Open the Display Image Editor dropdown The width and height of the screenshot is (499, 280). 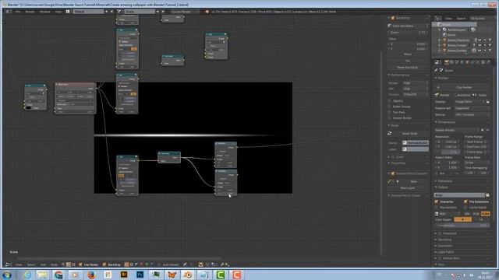(469, 102)
